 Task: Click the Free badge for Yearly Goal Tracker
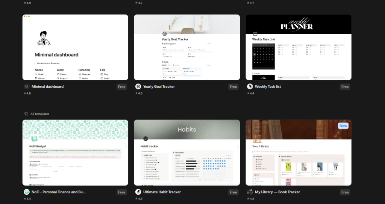point(233,87)
